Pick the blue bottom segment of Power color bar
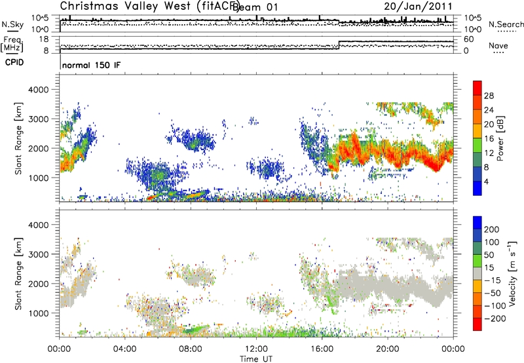This screenshot has height=363, width=524. pos(477,189)
